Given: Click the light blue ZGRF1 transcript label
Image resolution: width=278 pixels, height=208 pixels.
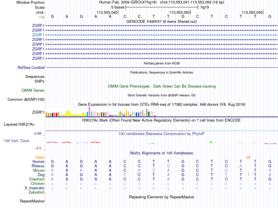Looking at the screenshot, I should 38,35.
